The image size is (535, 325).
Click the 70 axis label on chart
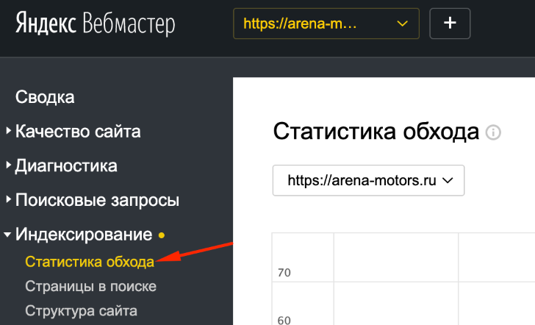pyautogui.click(x=284, y=273)
